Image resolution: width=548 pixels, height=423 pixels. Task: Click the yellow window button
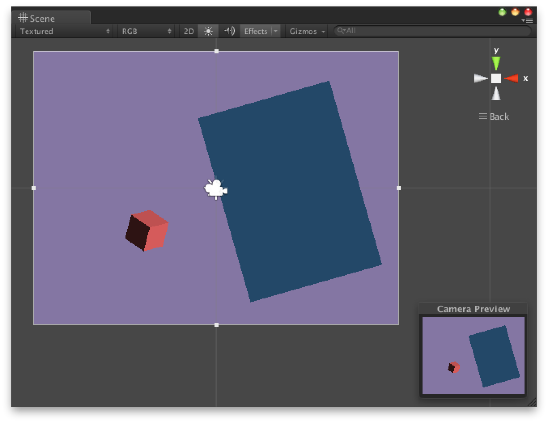[515, 12]
